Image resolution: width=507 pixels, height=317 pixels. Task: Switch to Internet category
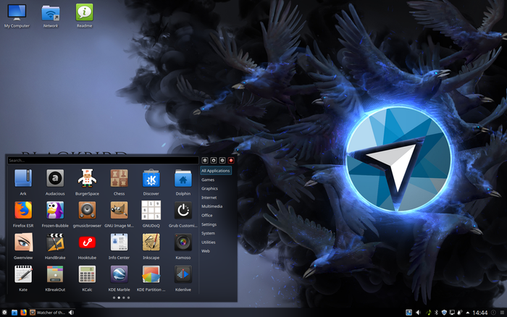pos(209,198)
